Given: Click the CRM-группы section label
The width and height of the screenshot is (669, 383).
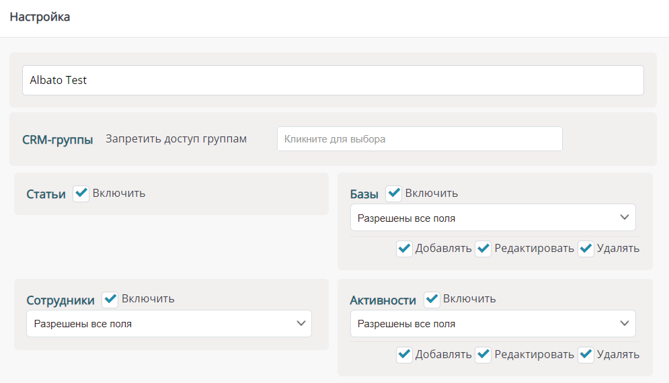Looking at the screenshot, I should tap(58, 140).
